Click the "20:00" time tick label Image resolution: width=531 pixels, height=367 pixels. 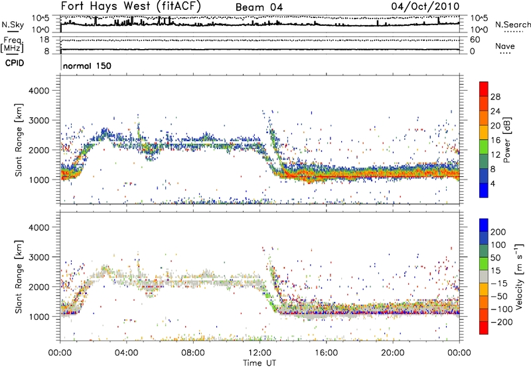click(x=392, y=353)
